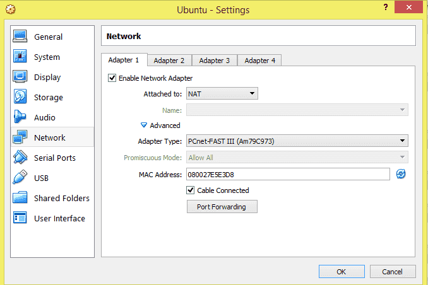The width and height of the screenshot is (428, 285).
Task: Disable the Enable Network Adapter checkbox
Action: [x=112, y=78]
